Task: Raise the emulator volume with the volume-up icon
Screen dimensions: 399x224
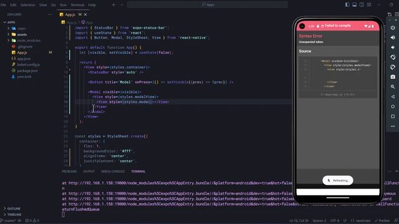Action: coord(393,37)
